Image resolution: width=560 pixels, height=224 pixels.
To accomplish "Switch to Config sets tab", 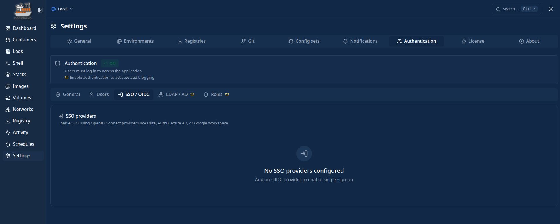I will click(304, 41).
